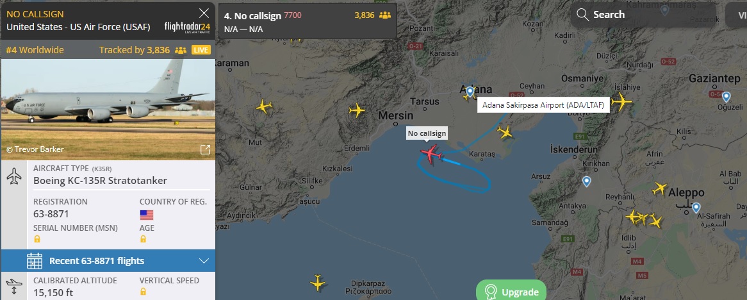Viewport: 747px width, 300px height.
Task: Expand the Recent 63-8871 flights chevron
Action: coord(204,261)
